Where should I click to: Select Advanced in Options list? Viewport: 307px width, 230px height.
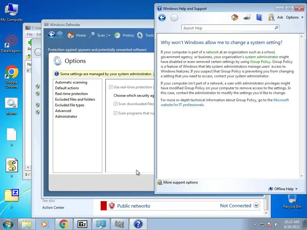63,111
